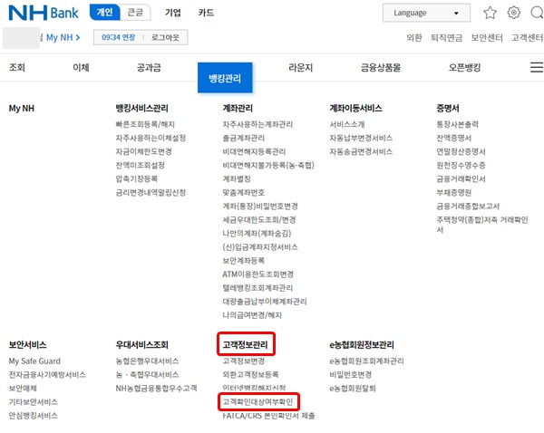Open 금융거래종합보고서
Viewport: 544px width, 433px height.
468,206
